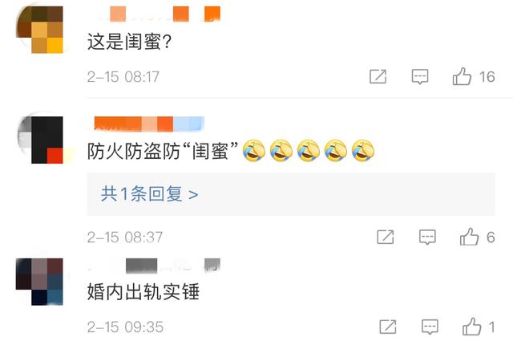The width and height of the screenshot is (513, 337).
Task: Open the share icon on the 08:17 comment
Action: tap(378, 77)
